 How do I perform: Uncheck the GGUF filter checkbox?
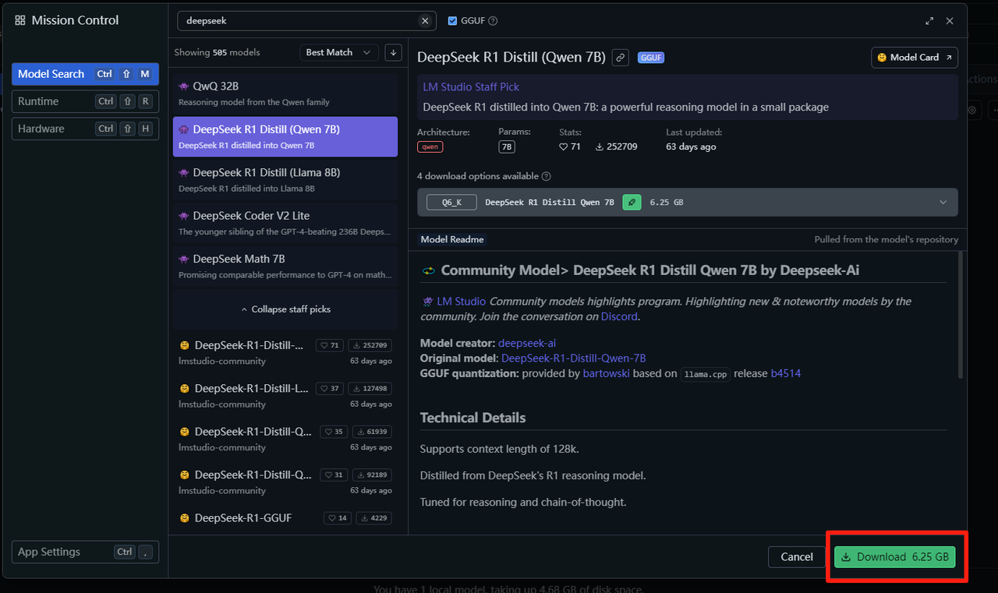pos(452,21)
